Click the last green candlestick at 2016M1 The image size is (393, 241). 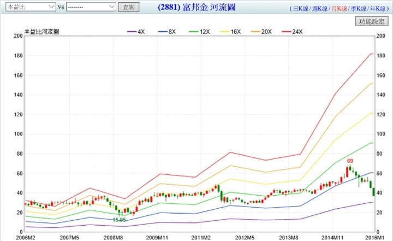[x=374, y=192]
